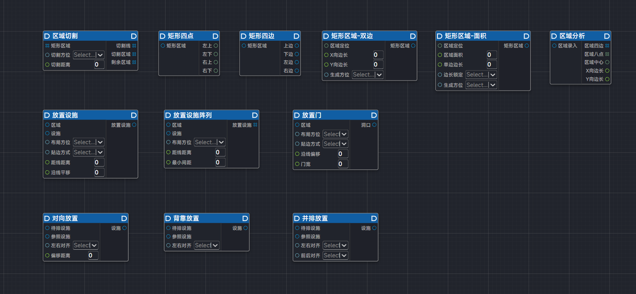Click the 右边 output port on 矩形四边 node
This screenshot has height=294, width=636.
point(297,71)
